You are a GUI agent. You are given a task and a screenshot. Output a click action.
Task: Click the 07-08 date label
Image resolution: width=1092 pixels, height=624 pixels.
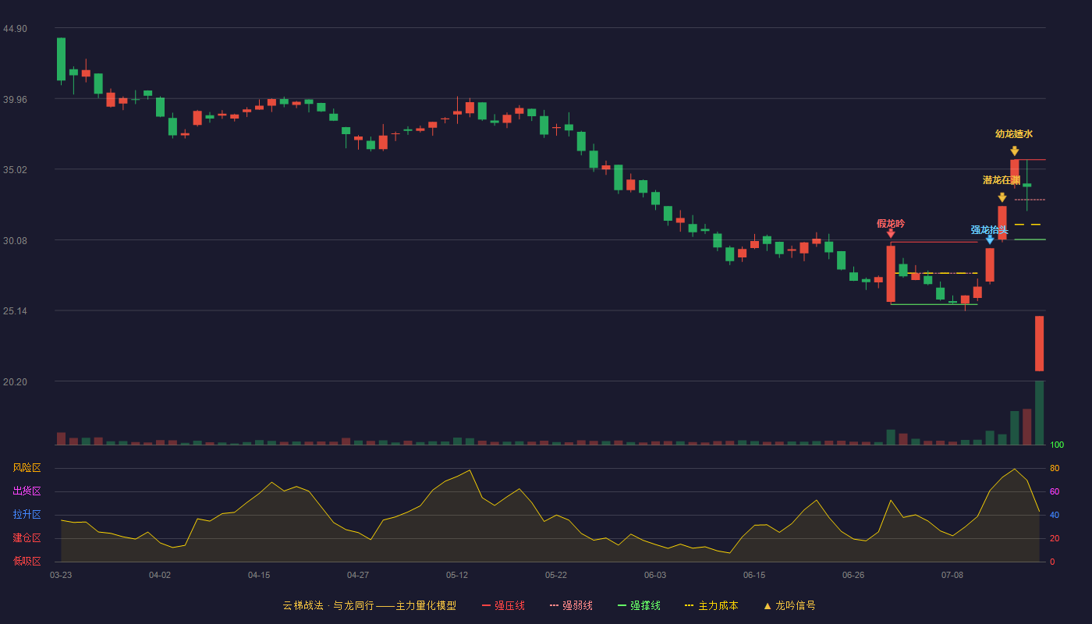(952, 575)
